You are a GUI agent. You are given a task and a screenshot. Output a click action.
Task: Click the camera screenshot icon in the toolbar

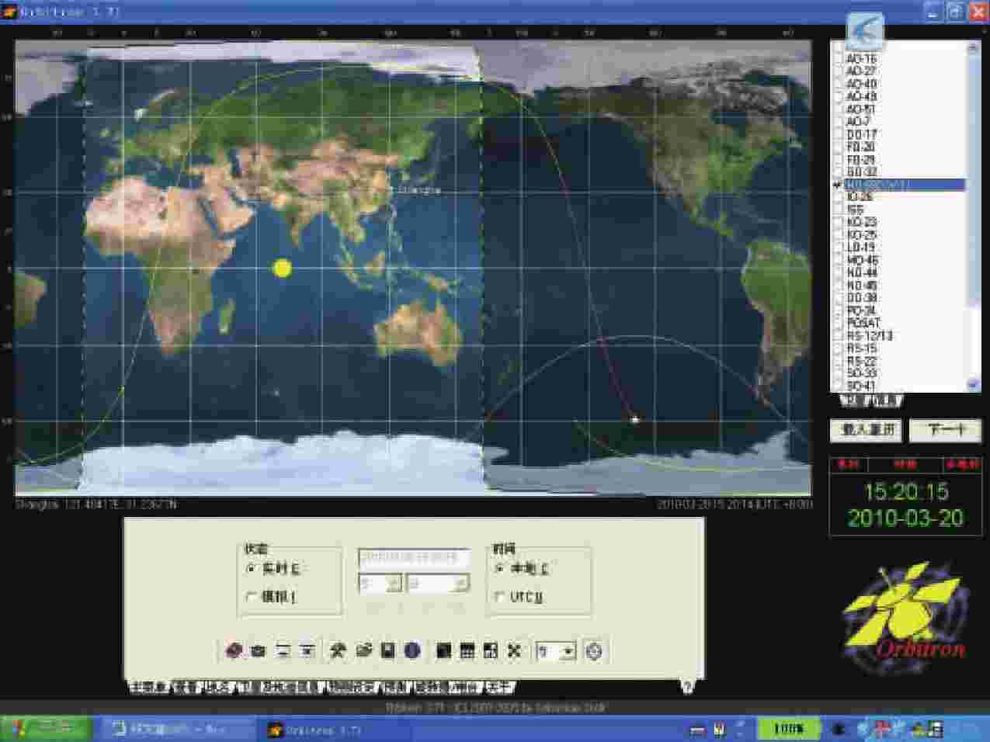tap(259, 651)
